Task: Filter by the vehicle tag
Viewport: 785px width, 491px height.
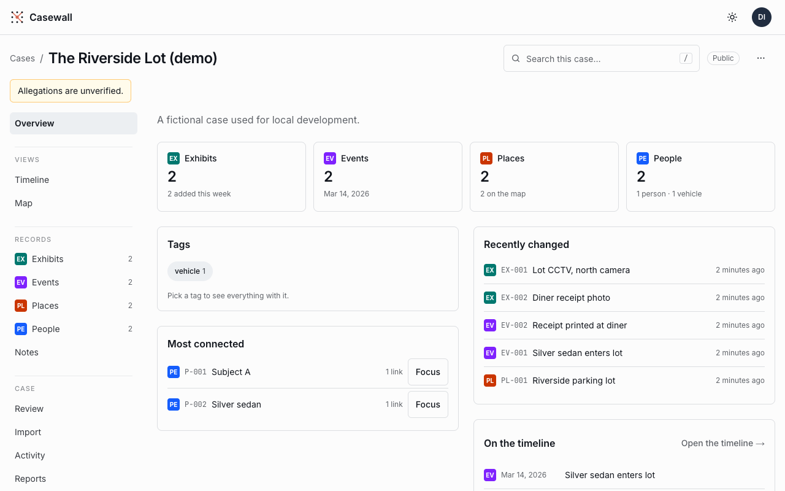Action: [x=190, y=271]
